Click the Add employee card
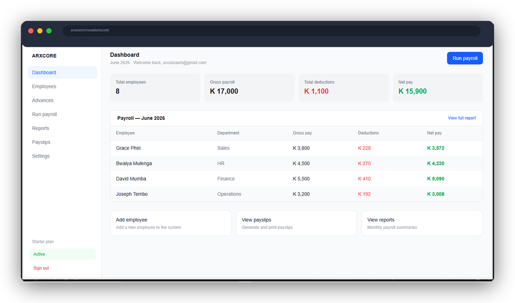This screenshot has width=515, height=303. 171,223
